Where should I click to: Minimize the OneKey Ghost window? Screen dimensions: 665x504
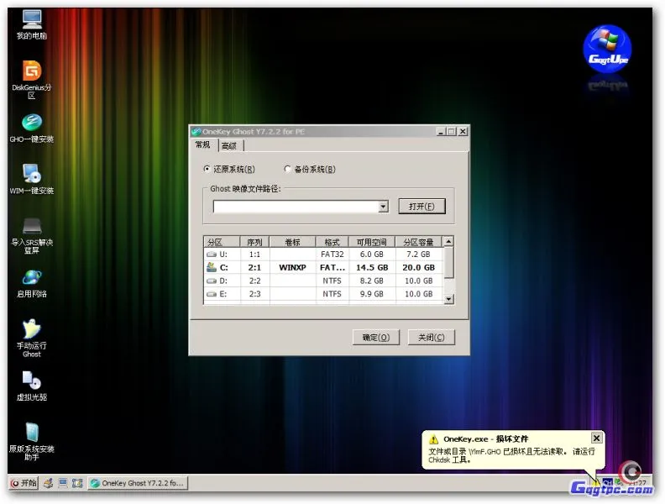point(441,132)
